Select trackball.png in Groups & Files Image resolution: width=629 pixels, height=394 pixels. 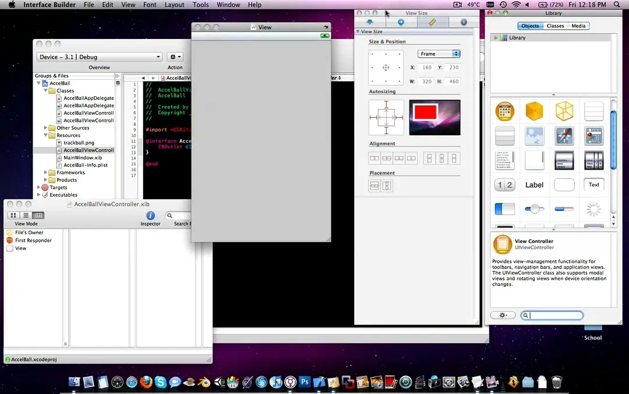[79, 143]
